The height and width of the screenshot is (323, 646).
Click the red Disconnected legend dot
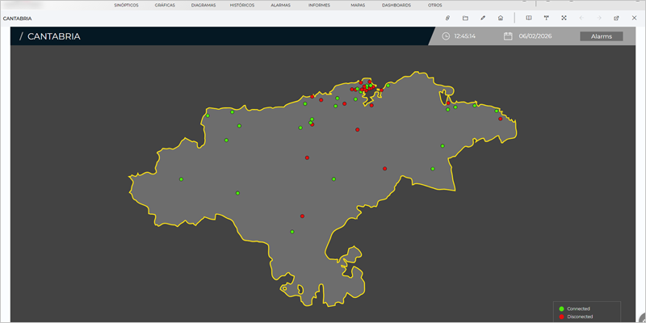pos(561,317)
